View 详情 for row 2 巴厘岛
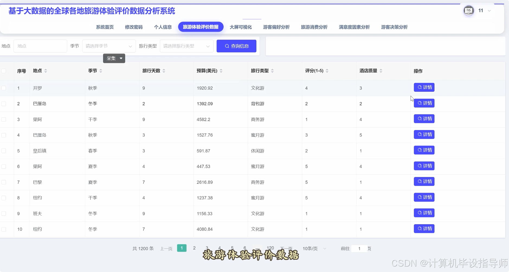This screenshot has height=272, width=509. click(424, 103)
